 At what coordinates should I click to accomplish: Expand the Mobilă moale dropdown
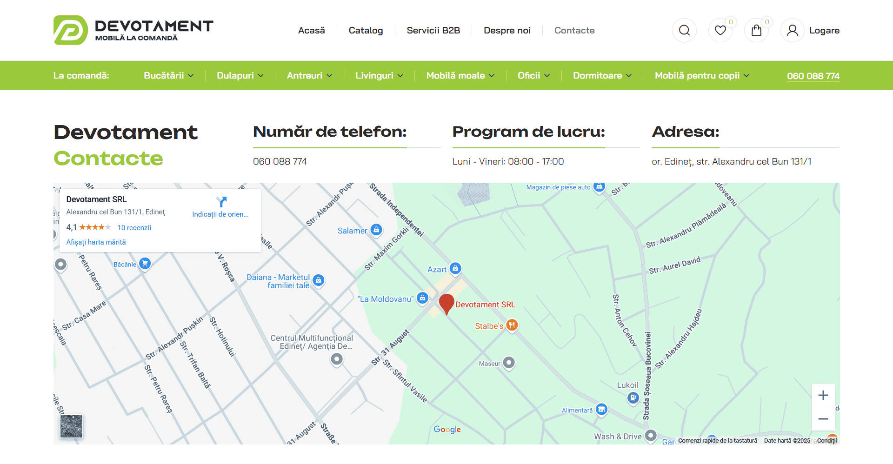click(460, 75)
